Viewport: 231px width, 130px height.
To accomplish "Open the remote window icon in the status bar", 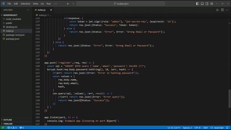I will click(3, 127).
